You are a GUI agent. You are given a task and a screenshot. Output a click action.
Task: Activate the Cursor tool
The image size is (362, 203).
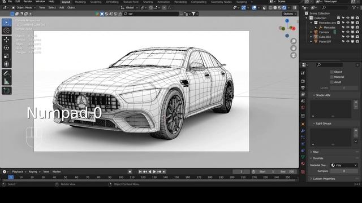6,30
